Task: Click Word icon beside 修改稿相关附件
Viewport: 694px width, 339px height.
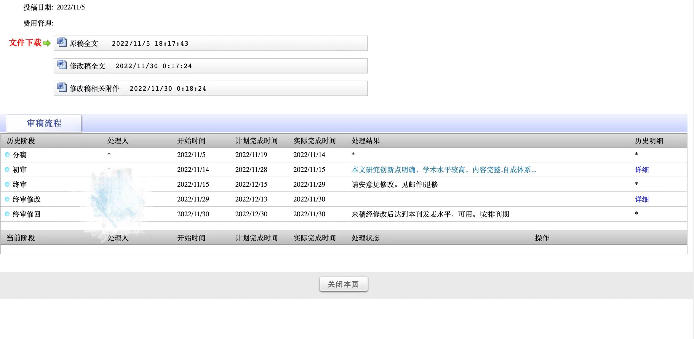Action: click(62, 87)
